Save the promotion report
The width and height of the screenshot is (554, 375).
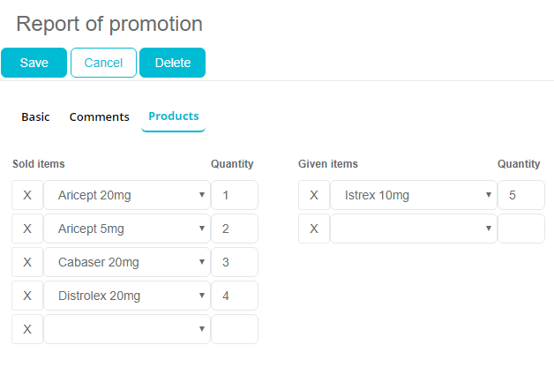[34, 63]
